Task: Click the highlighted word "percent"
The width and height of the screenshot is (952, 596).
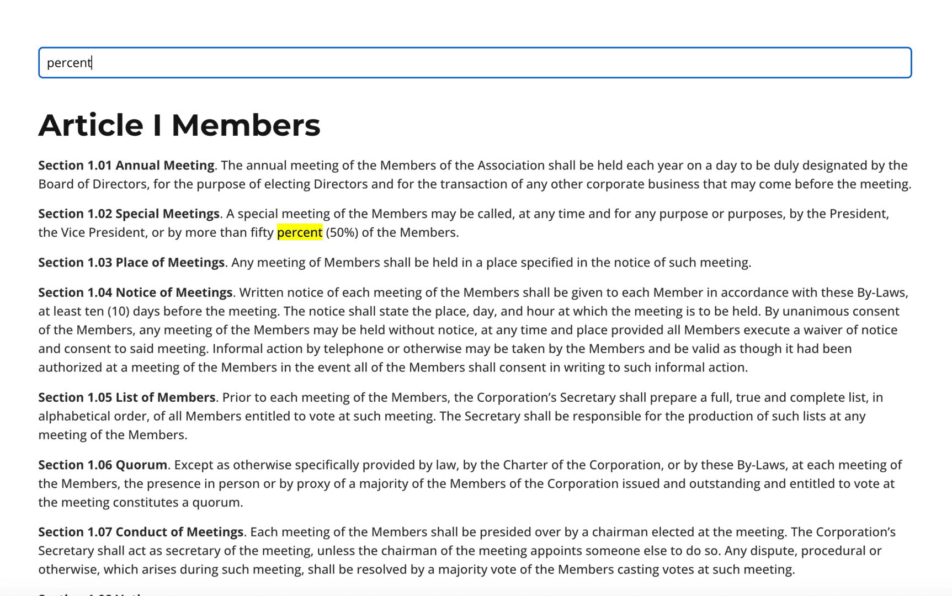Action: (300, 232)
